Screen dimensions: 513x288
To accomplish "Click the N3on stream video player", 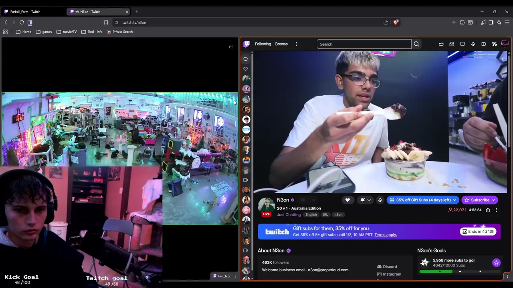I will click(381, 122).
